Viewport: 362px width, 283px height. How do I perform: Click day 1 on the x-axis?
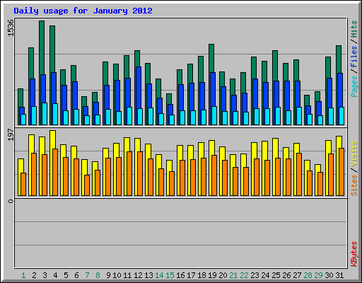click(23, 275)
